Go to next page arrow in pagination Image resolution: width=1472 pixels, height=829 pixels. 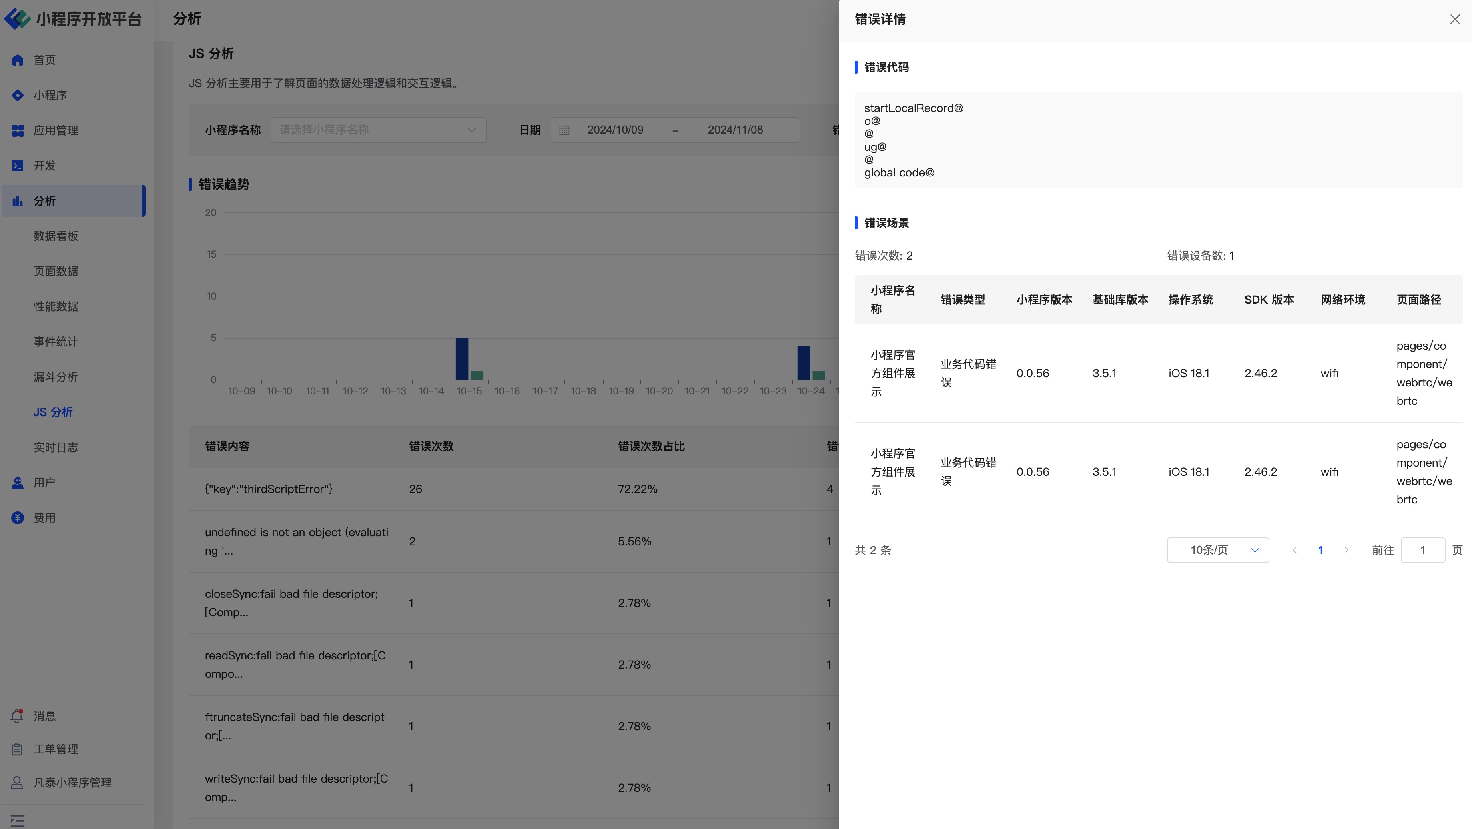click(x=1346, y=550)
